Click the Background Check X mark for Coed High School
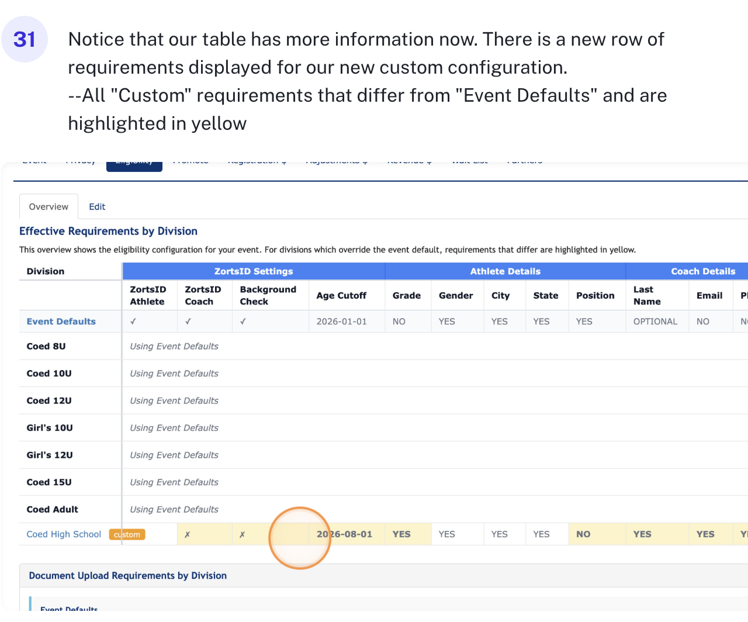The image size is (748, 622). (242, 534)
